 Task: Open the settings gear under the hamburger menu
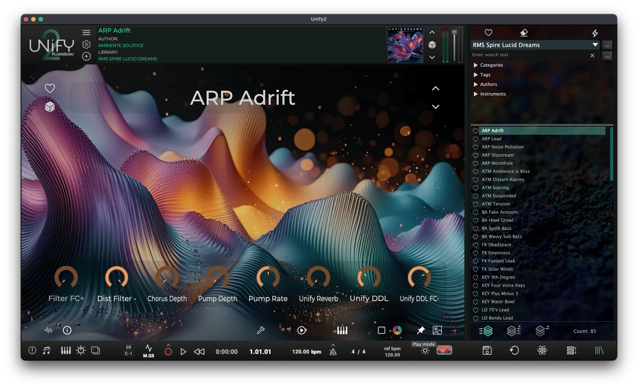[x=86, y=44]
